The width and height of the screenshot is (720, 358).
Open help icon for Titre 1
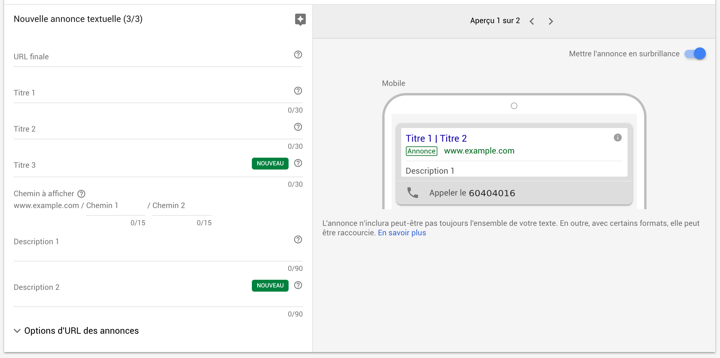click(x=298, y=91)
